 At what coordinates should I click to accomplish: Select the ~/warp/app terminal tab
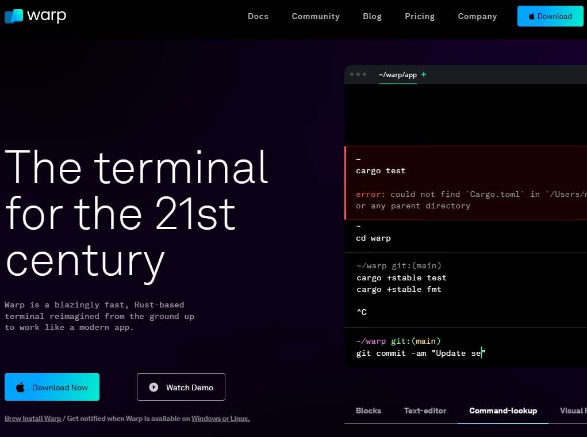pos(397,75)
